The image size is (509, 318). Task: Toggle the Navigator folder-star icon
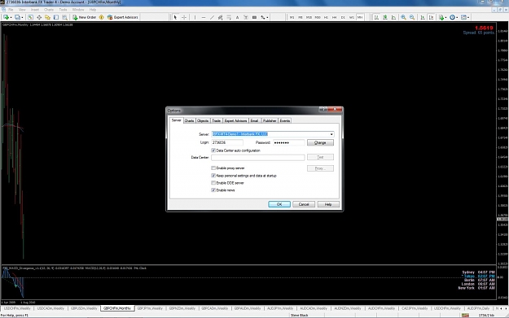(x=47, y=17)
